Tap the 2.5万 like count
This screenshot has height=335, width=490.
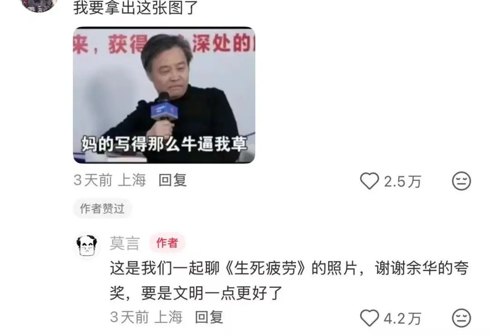[x=402, y=181]
